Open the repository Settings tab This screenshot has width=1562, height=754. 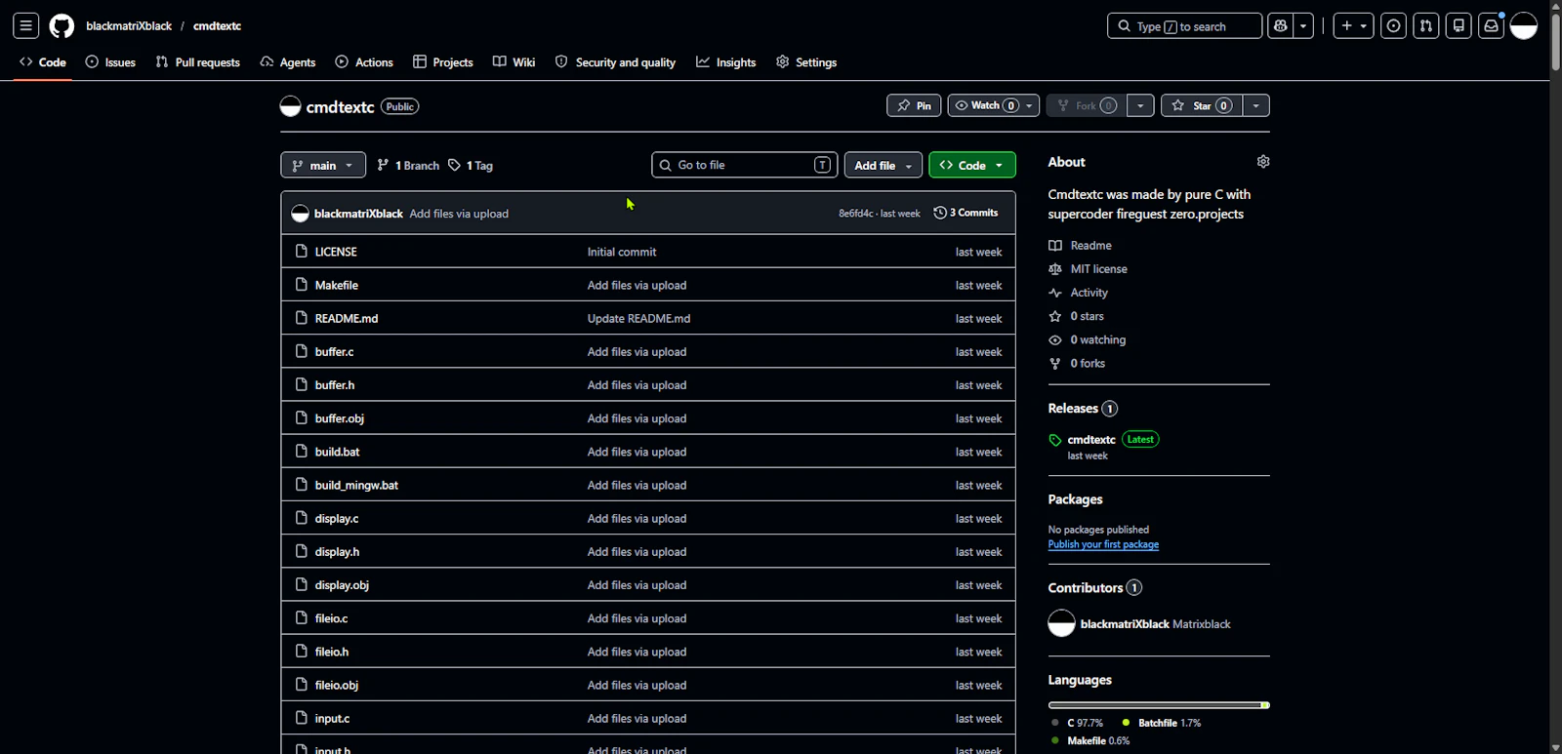tap(806, 61)
